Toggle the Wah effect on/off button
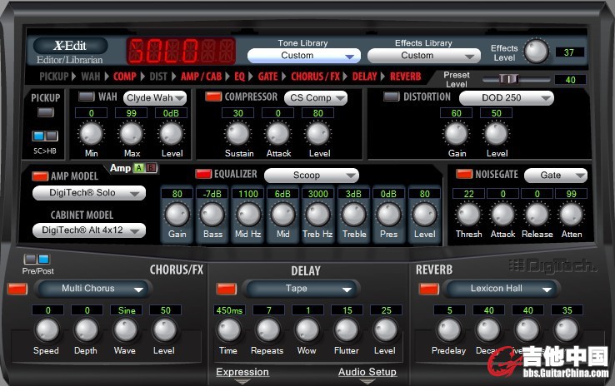The width and height of the screenshot is (615, 386). point(87,96)
